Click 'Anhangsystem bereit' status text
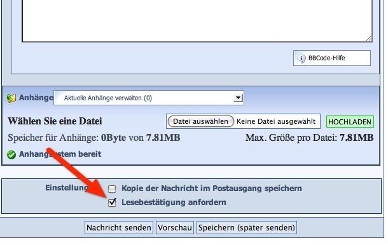The image size is (388, 245). 60,154
